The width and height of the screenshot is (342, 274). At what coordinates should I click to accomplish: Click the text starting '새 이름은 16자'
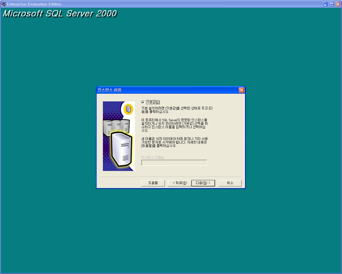coord(174,142)
